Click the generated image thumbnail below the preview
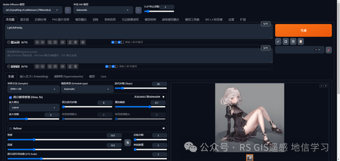Screen dimensions: 340x161 tap(250, 158)
